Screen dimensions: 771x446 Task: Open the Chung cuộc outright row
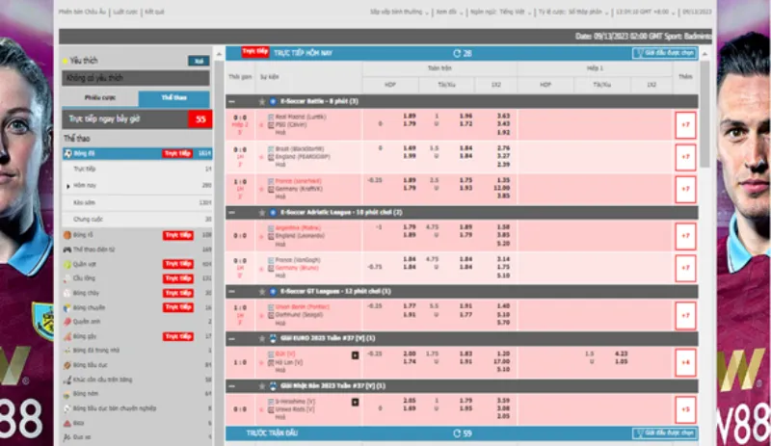coord(137,220)
